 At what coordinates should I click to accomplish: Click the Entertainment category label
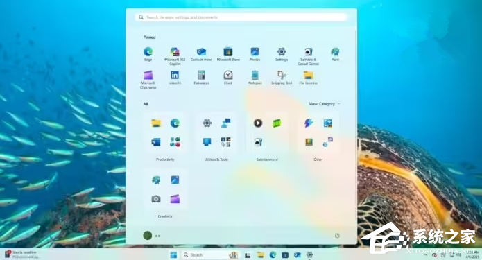tap(267, 159)
